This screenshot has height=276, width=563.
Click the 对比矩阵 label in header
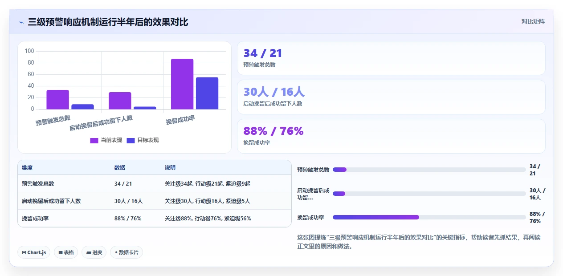coord(533,21)
